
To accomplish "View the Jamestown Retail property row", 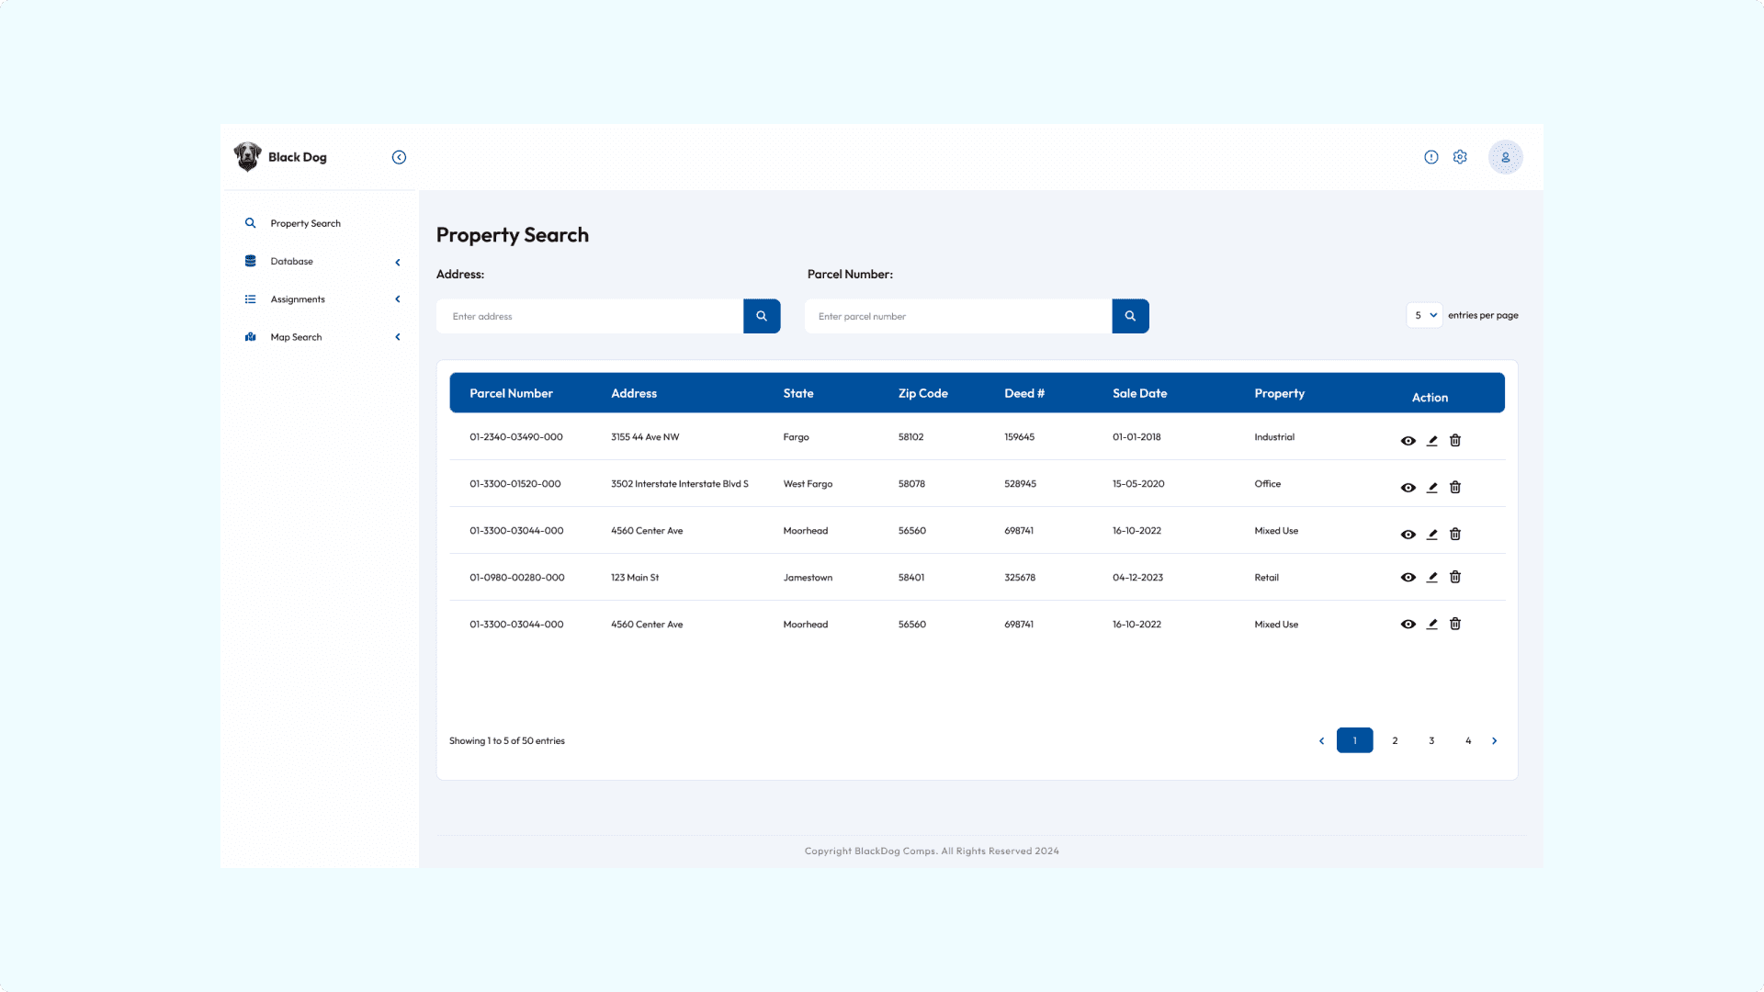I will (1408, 578).
